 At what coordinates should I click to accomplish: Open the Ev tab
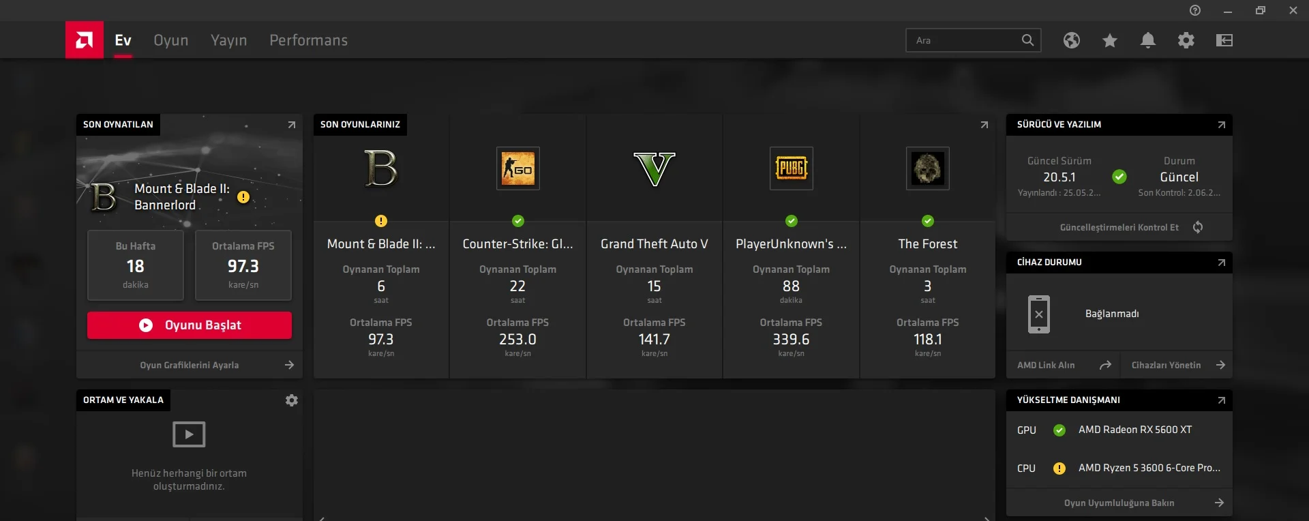pyautogui.click(x=123, y=40)
